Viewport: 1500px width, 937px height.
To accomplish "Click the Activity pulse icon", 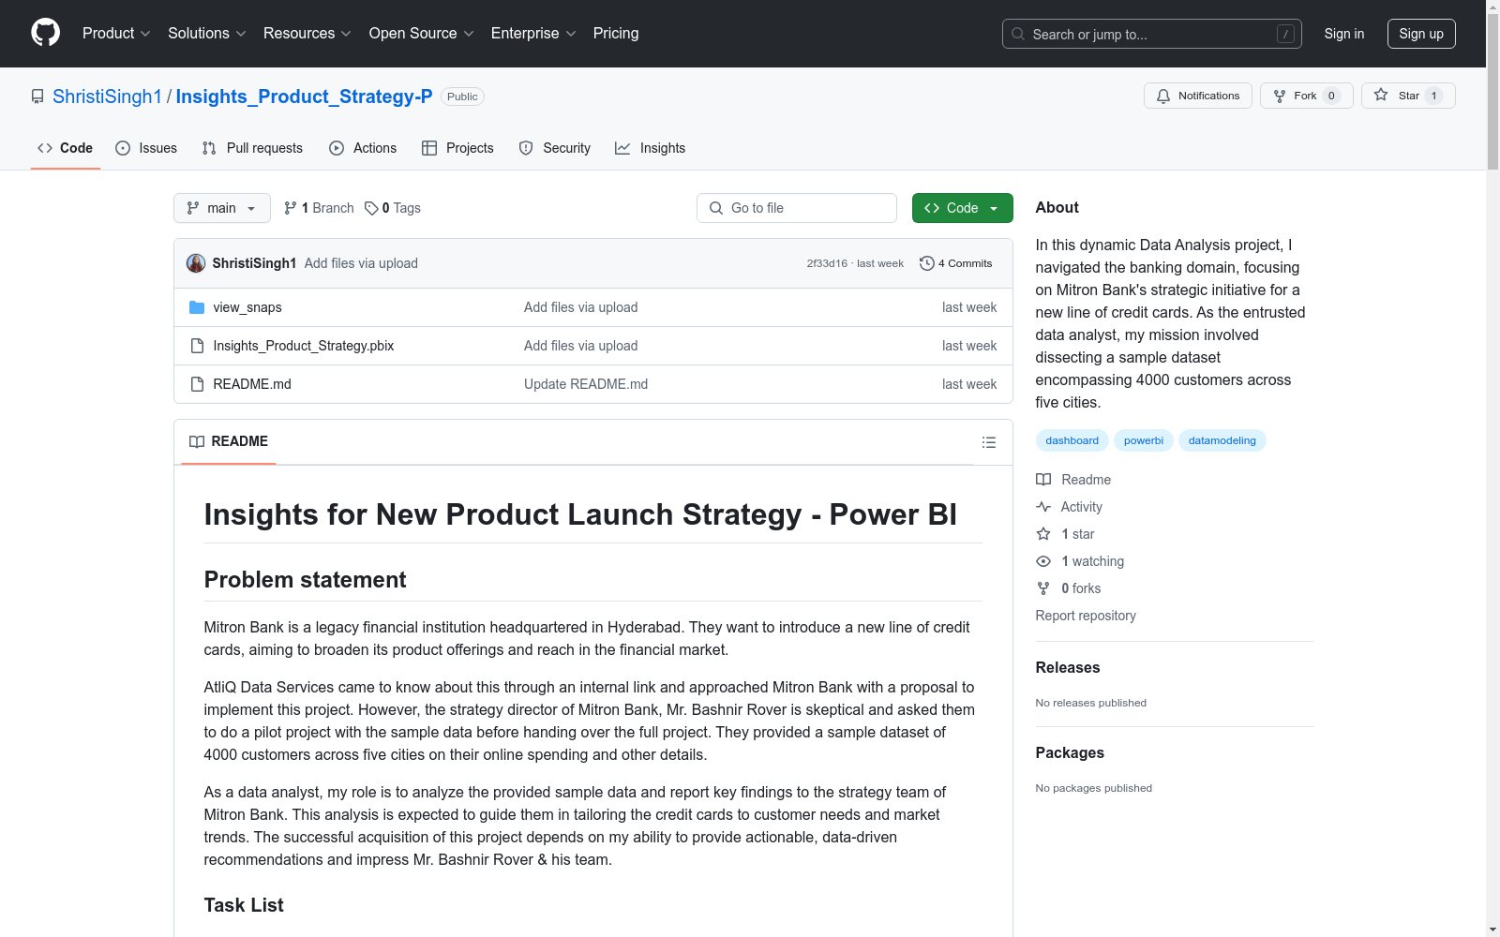I will click(x=1043, y=507).
